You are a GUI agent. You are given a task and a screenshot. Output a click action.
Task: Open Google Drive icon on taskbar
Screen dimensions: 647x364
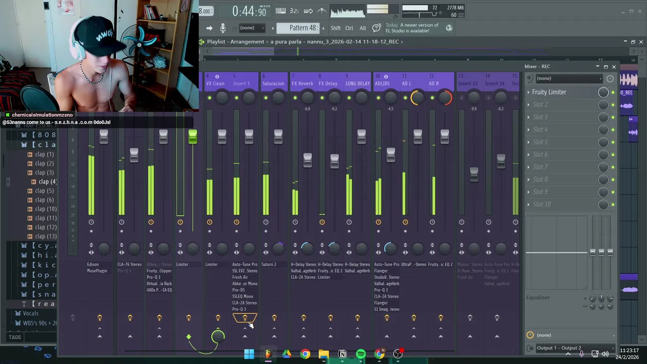pyautogui.click(x=287, y=354)
